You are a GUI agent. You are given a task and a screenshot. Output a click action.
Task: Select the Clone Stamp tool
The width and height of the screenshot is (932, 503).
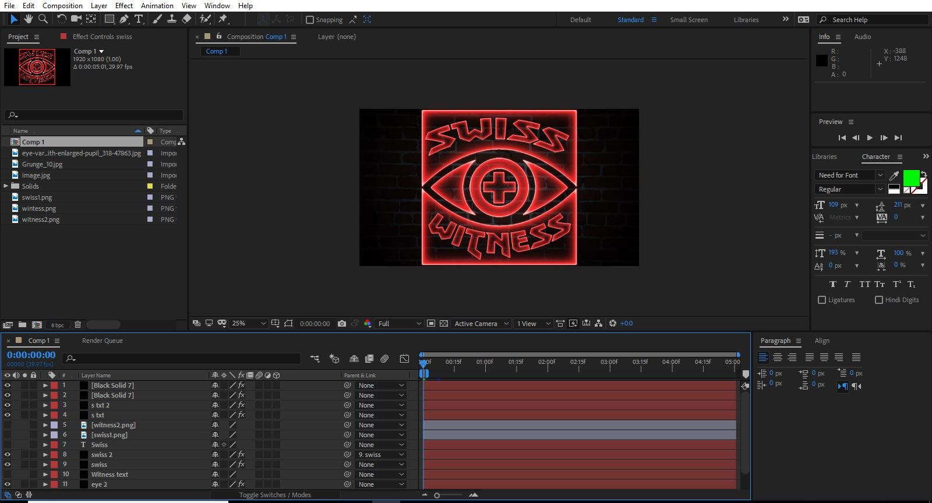coord(172,19)
